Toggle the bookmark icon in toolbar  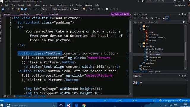[107, 9]
